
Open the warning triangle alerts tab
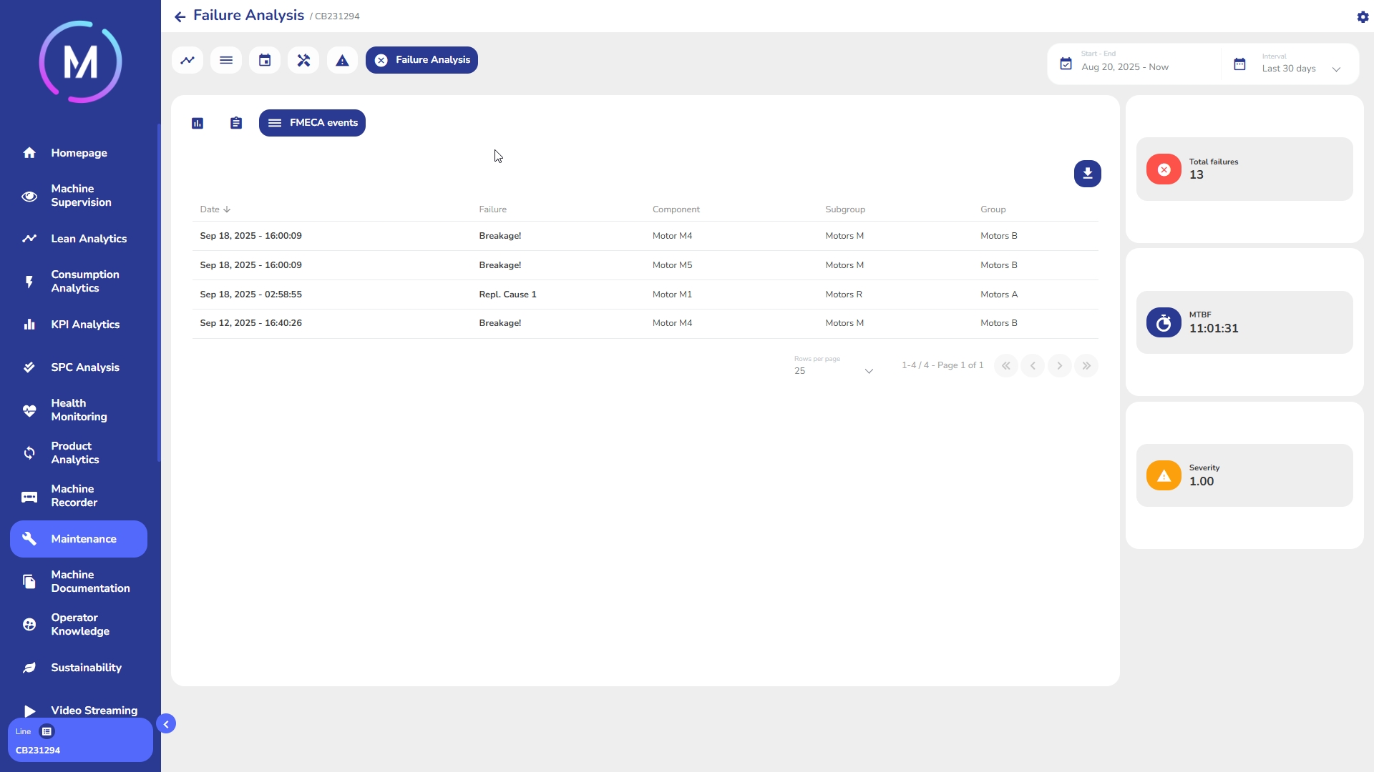pos(342,60)
